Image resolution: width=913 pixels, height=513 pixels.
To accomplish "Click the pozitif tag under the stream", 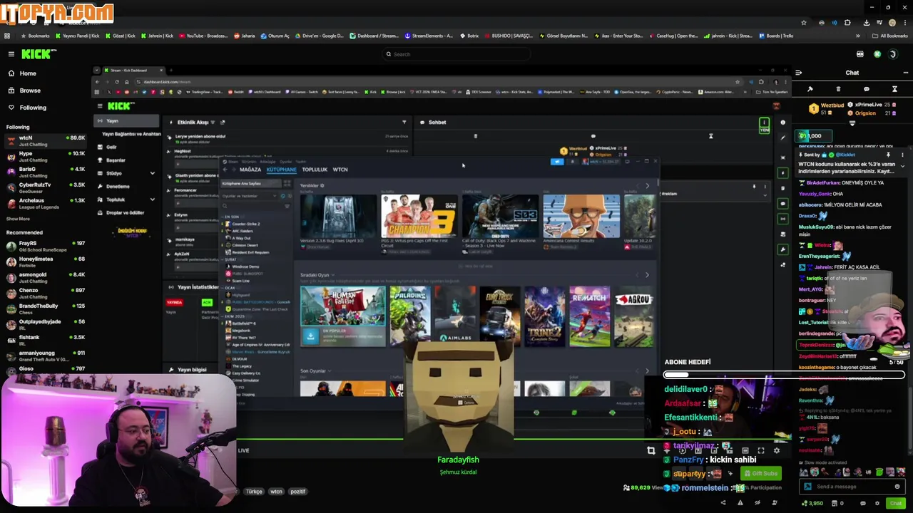I will [x=297, y=492].
